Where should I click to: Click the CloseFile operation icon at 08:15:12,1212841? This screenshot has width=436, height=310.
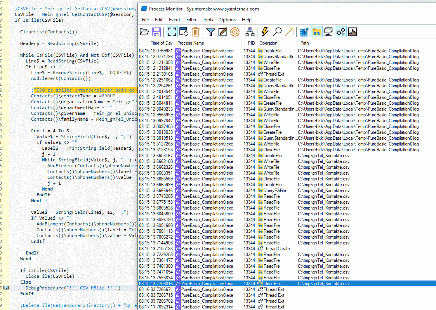click(x=260, y=68)
